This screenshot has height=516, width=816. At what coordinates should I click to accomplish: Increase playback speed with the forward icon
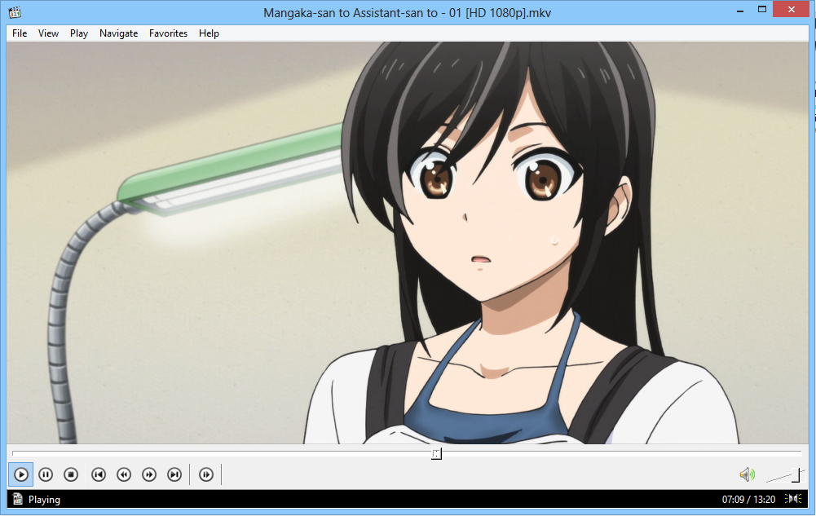149,474
